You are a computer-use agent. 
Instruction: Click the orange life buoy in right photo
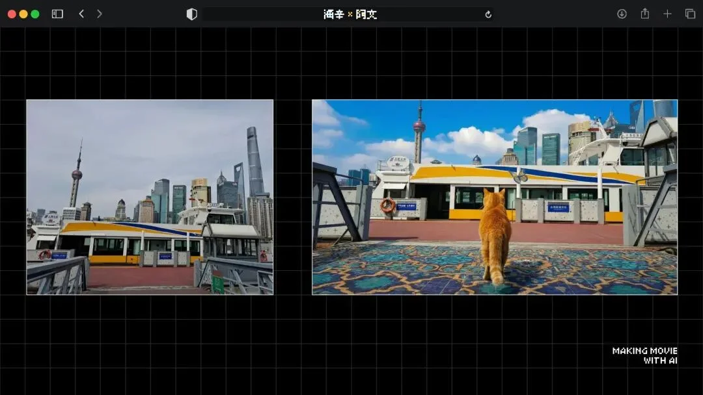click(388, 205)
